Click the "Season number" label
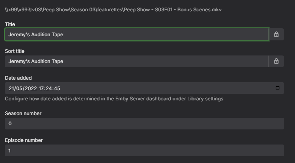 (x=23, y=113)
